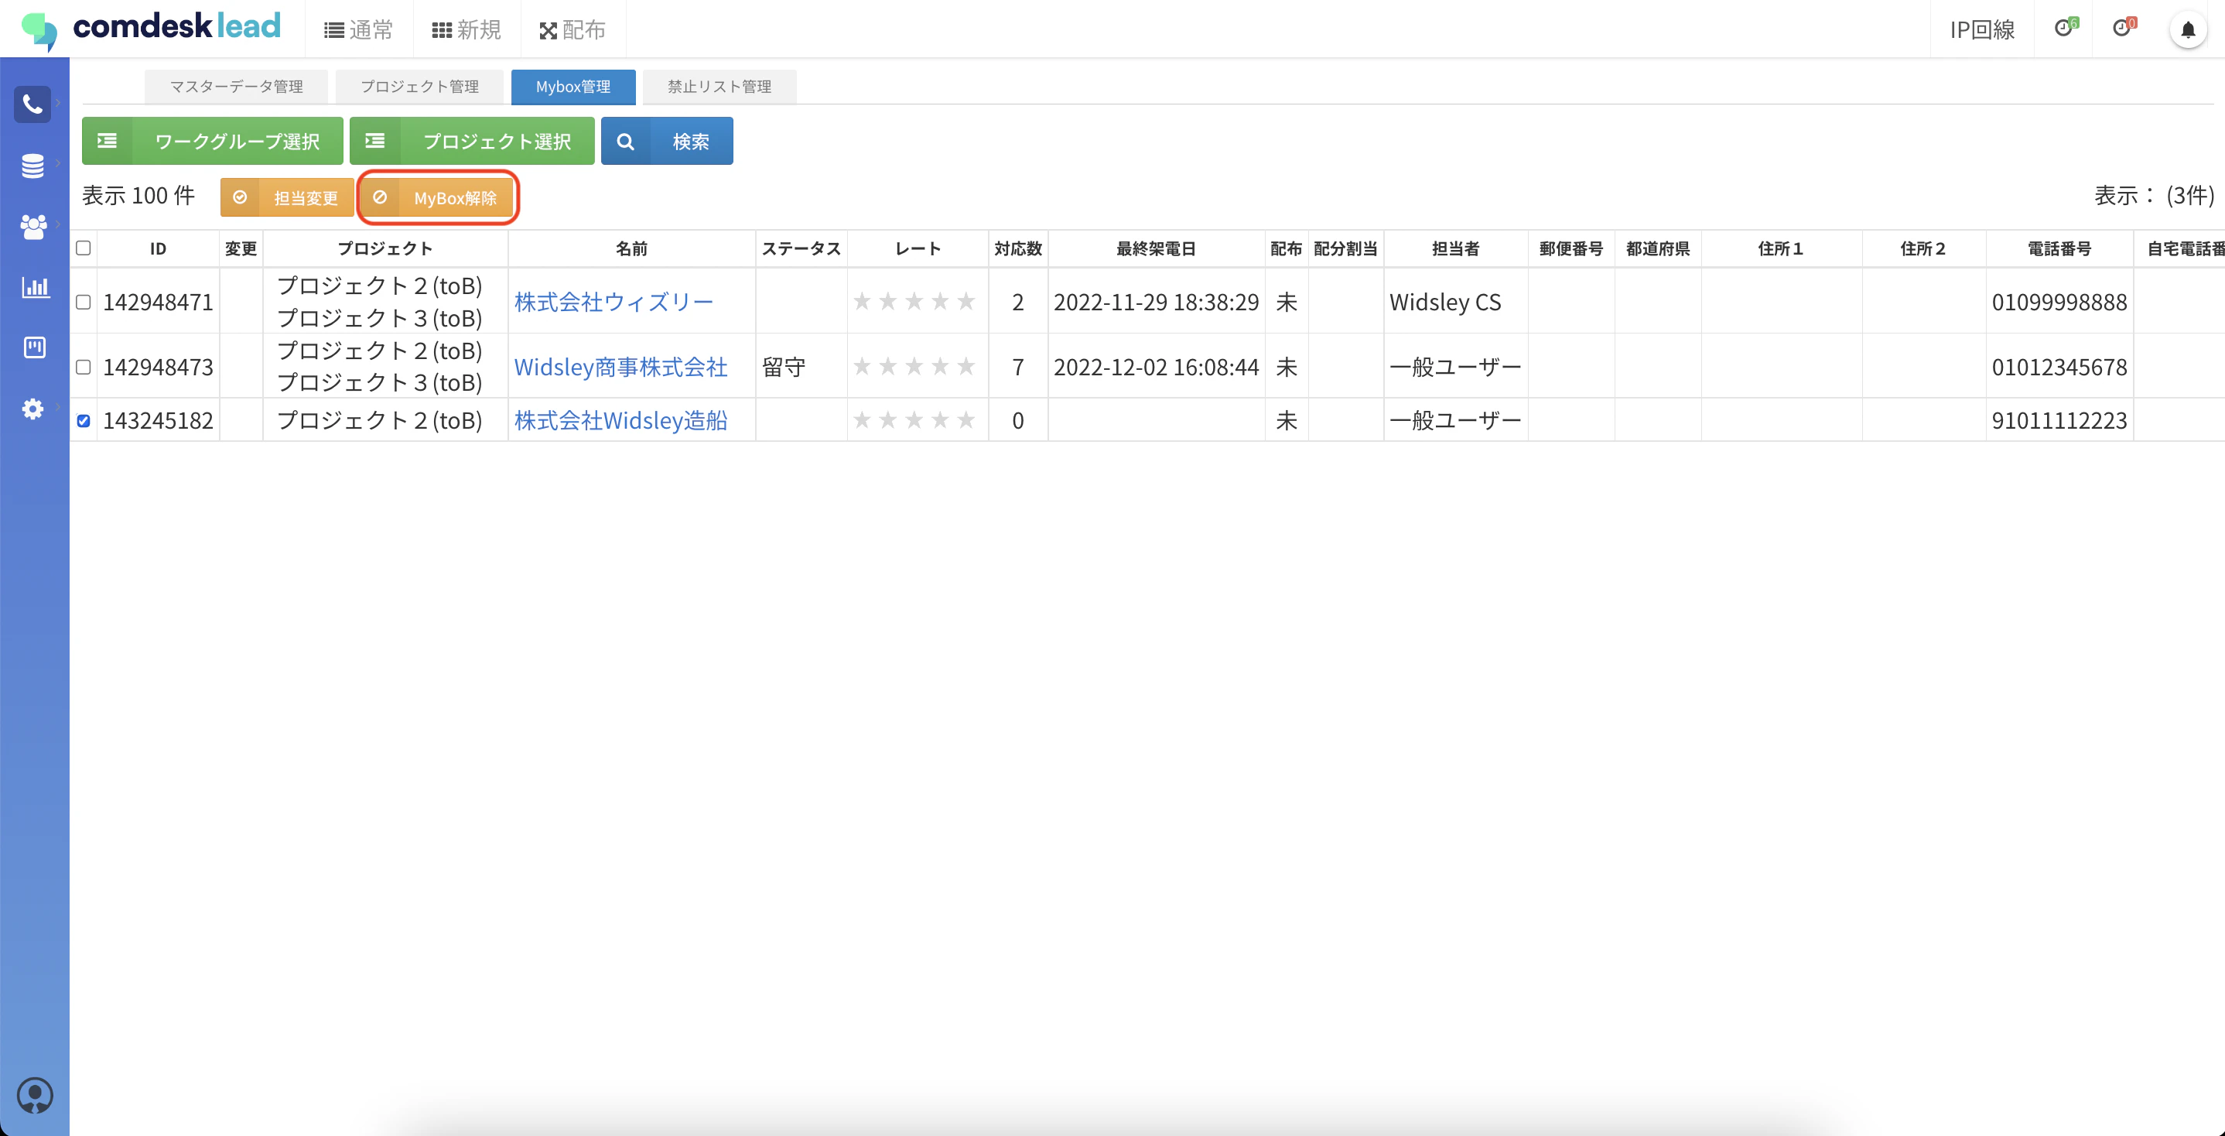Select the Mybox管理 tab
2225x1136 pixels.
(572, 87)
